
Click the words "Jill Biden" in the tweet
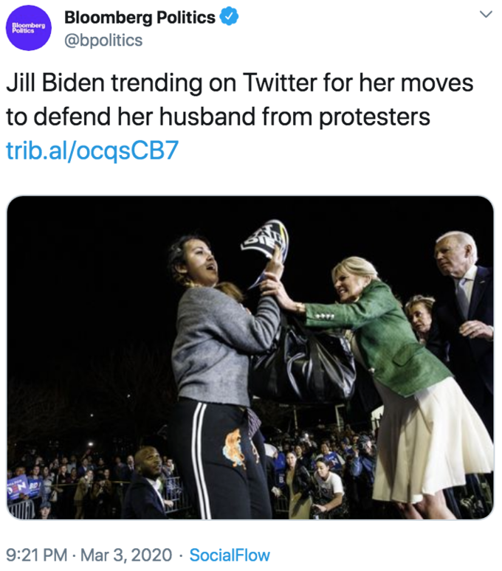coord(55,83)
